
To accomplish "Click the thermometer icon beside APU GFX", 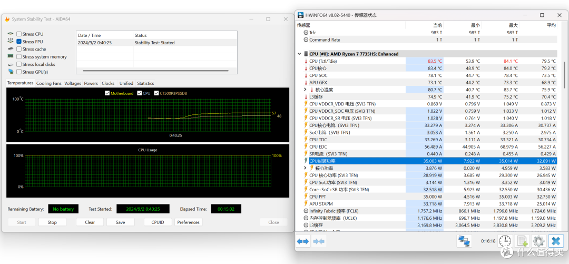I will pos(306,82).
